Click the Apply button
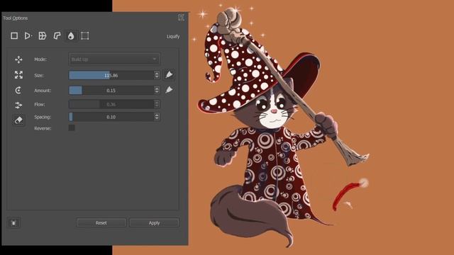454x255 pixels. click(154, 223)
